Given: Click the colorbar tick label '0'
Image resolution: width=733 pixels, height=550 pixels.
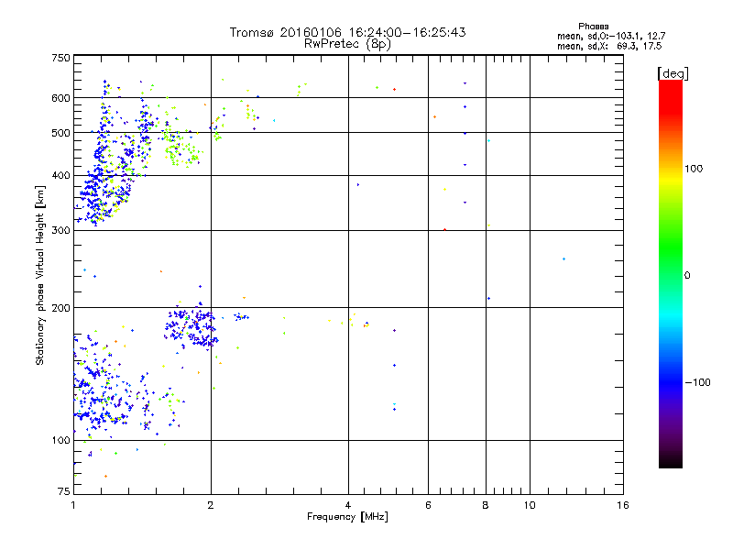Looking at the screenshot, I should (687, 276).
